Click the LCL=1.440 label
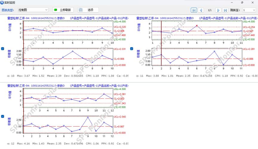Image resolution: width=258 pixels, height=149 pixels. pyautogui.click(x=249, y=35)
